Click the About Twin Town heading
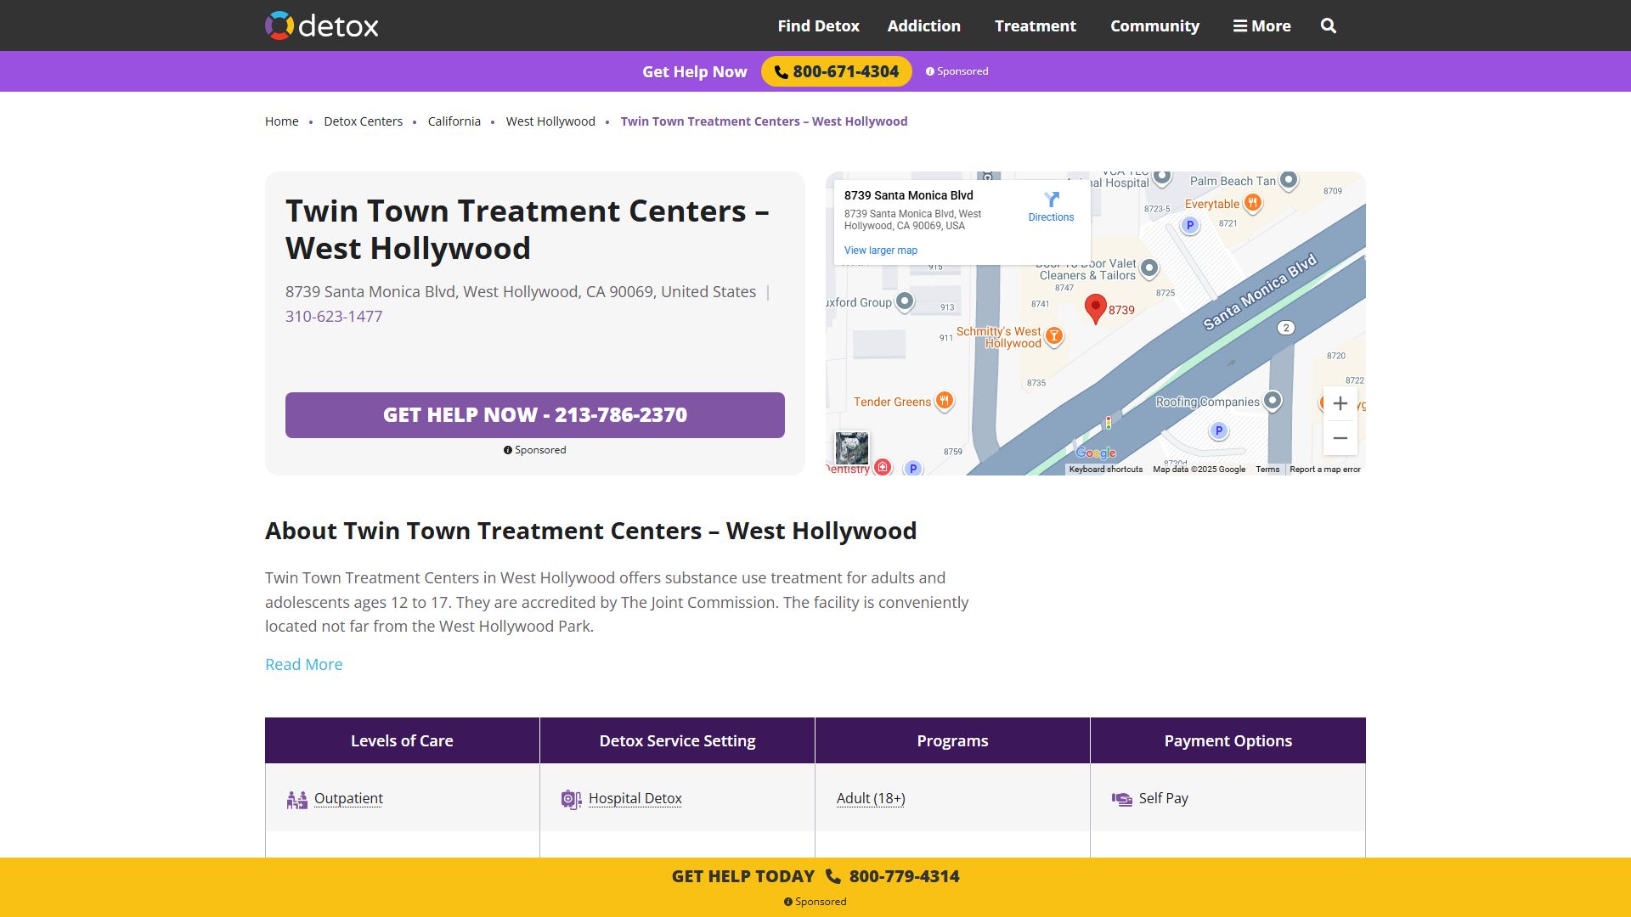 pos(590,531)
